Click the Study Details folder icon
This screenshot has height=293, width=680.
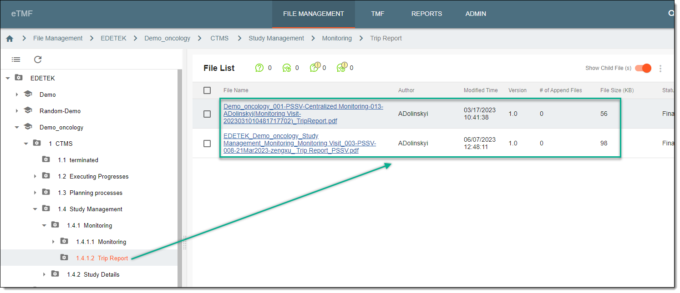point(55,274)
